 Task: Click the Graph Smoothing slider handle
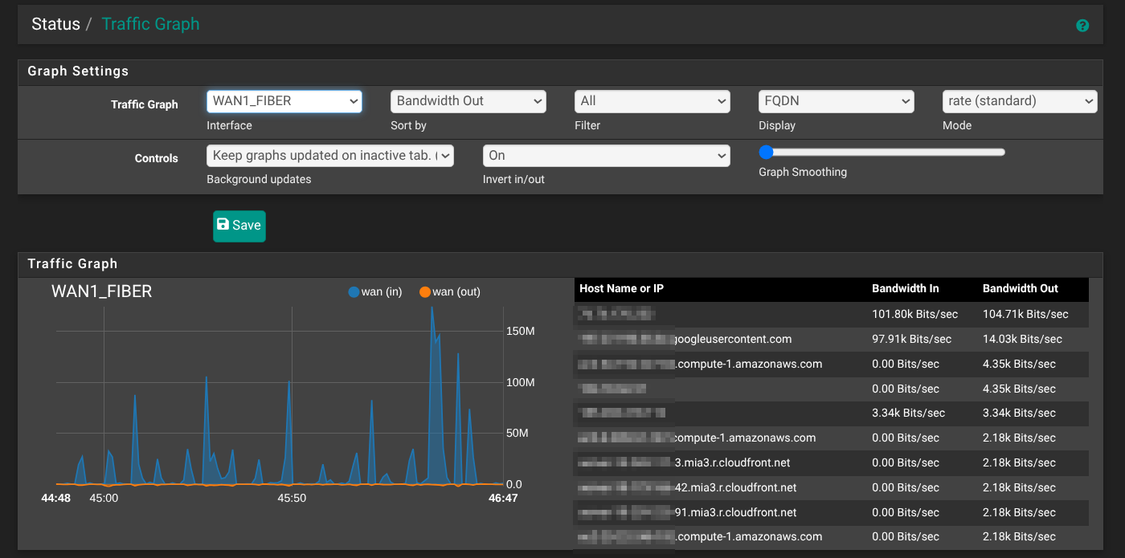pyautogui.click(x=766, y=152)
